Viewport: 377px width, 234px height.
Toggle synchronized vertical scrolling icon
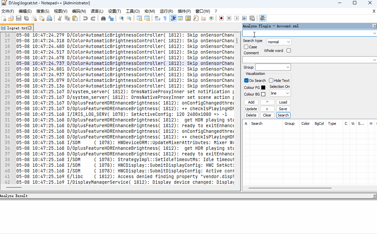click(139, 18)
